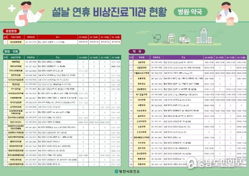
Task: Click the 당진시보건소 text at the bottom
Action: [x=129, y=171]
